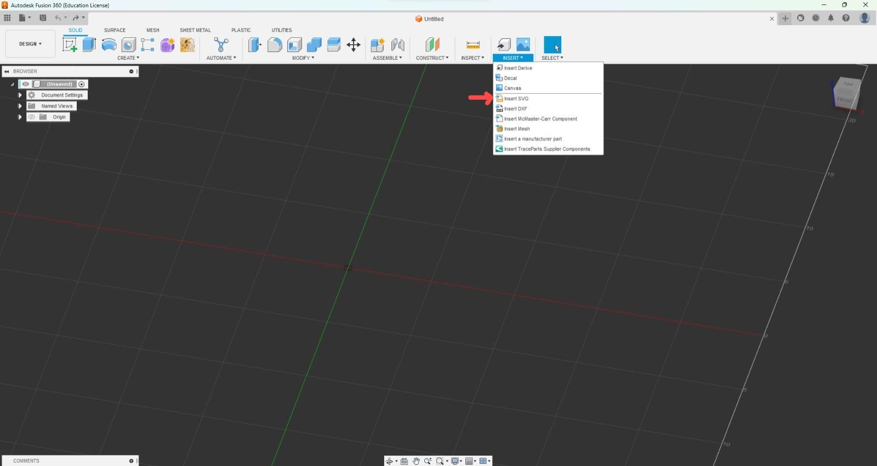Activate the Extrude tool
The height and width of the screenshot is (466, 877).
tap(89, 44)
